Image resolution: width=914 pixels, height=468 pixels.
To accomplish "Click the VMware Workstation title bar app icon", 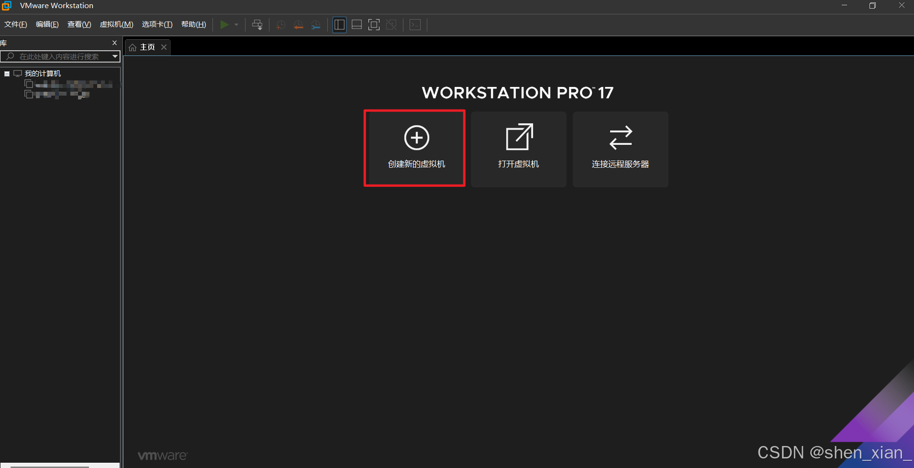I will point(6,6).
